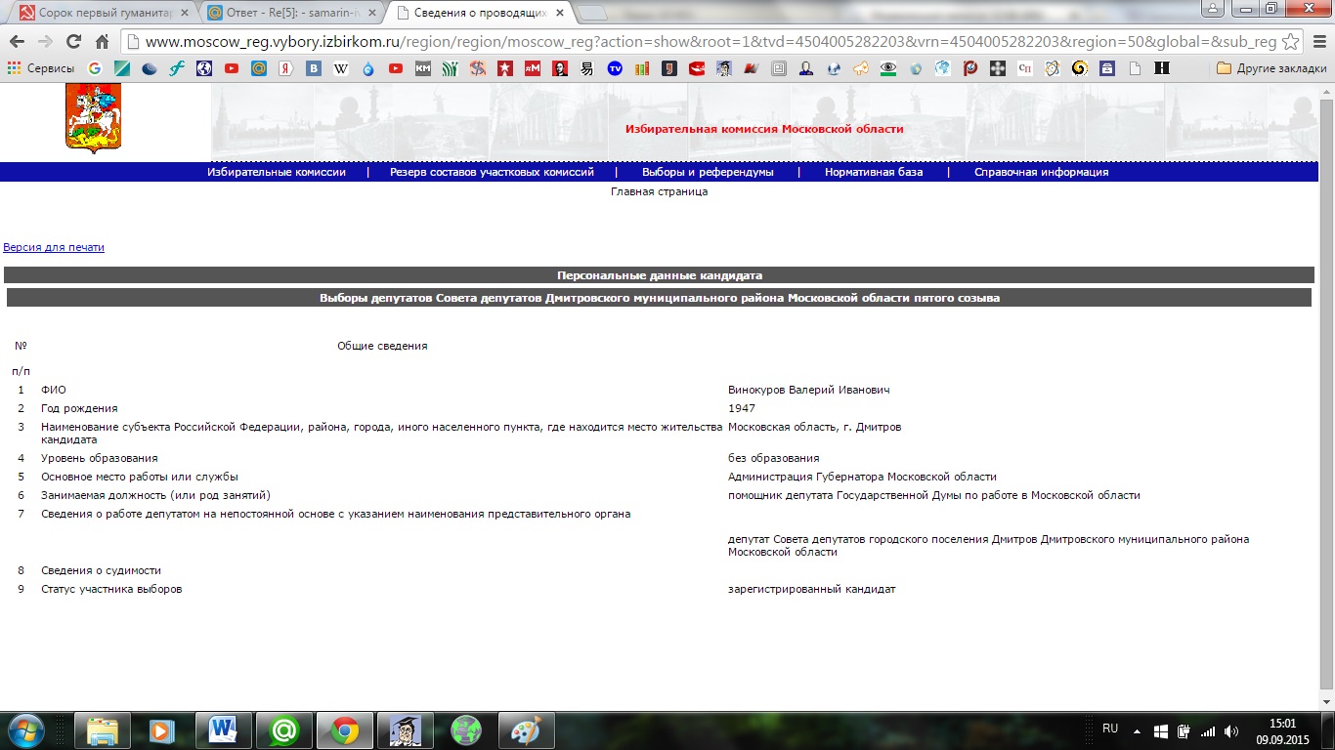Go back with the browser back arrow
This screenshot has width=1335, height=750.
[x=17, y=42]
